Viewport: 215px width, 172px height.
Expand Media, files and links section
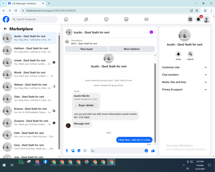tap(184, 82)
